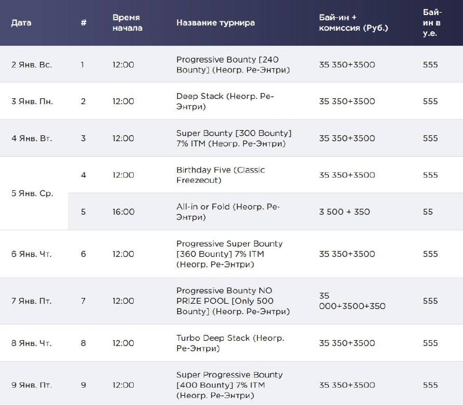Click Progressive Bounty NO PRIZE POOL tournament
The height and width of the screenshot is (405, 463).
tap(233, 301)
